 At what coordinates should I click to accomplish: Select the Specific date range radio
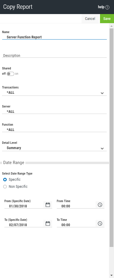pos(5,180)
